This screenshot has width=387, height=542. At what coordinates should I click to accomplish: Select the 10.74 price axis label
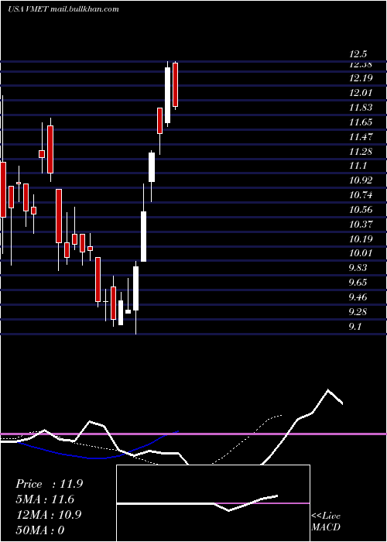[x=361, y=195]
